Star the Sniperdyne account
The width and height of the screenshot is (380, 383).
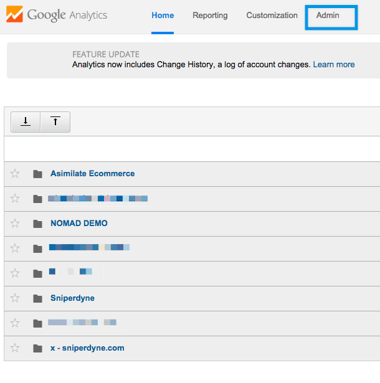[15, 298]
